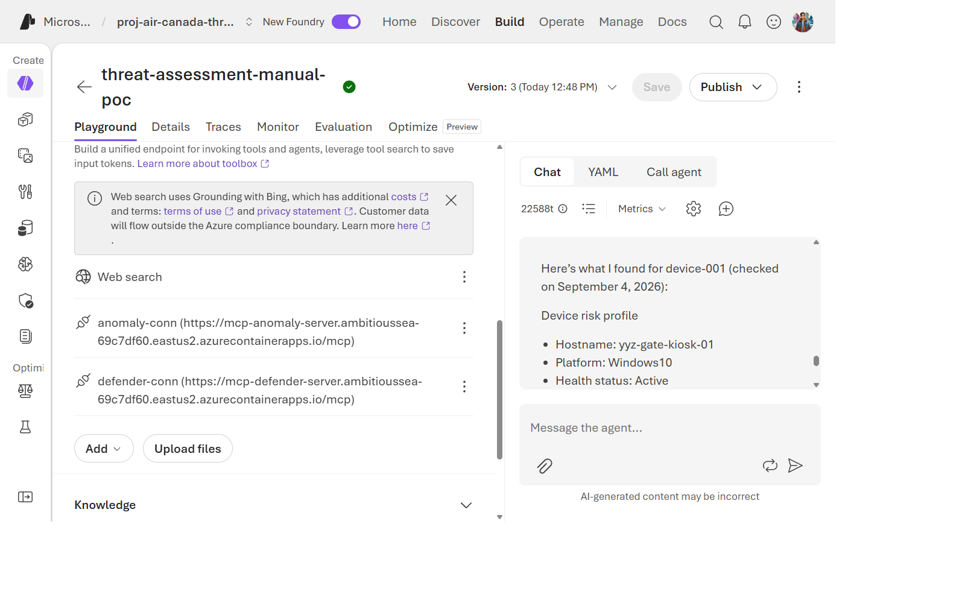Click the chat response scrollbar thumb
This screenshot has height=603, width=965.
tap(816, 361)
